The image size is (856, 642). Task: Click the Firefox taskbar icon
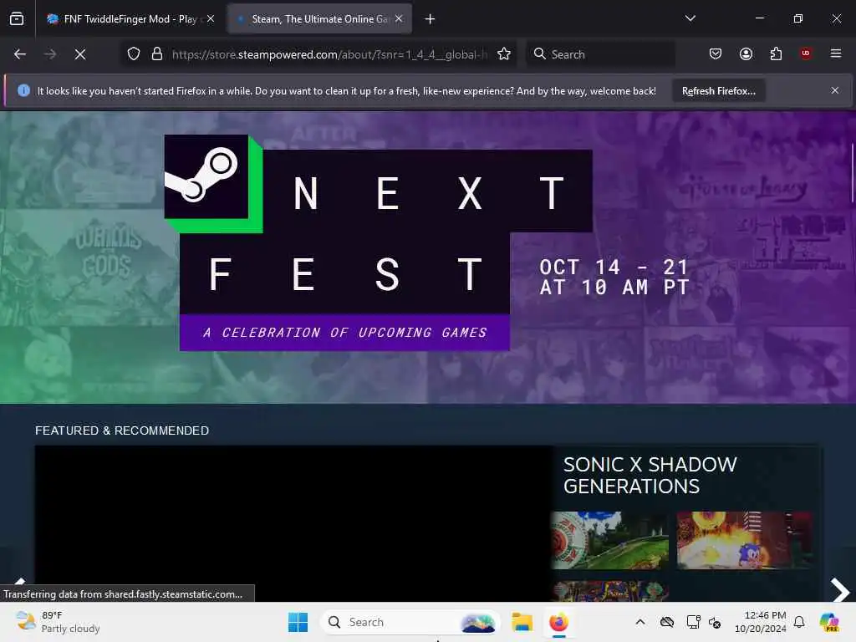(558, 622)
